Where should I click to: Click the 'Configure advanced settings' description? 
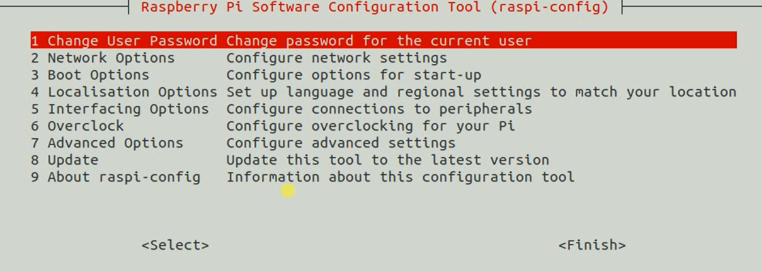[x=341, y=143]
